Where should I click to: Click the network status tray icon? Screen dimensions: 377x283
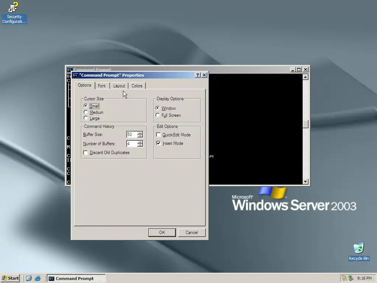(x=351, y=278)
